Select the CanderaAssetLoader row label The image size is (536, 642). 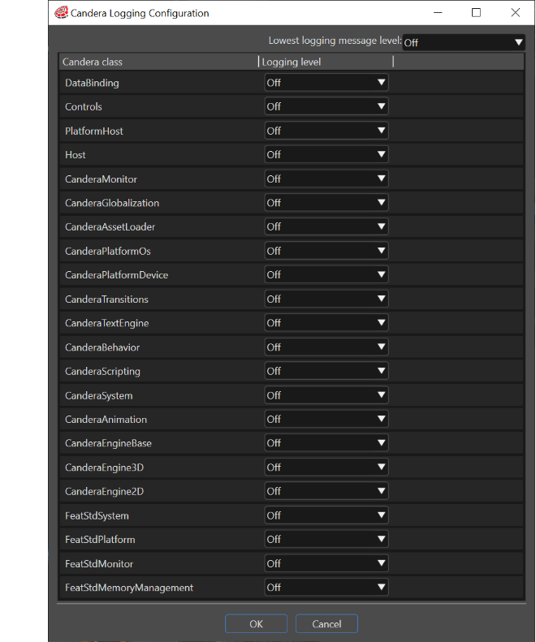[x=110, y=226]
